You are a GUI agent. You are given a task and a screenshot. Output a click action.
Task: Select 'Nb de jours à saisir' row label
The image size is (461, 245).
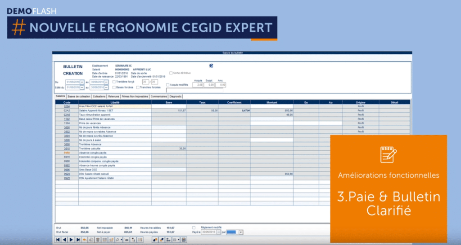[91, 140]
